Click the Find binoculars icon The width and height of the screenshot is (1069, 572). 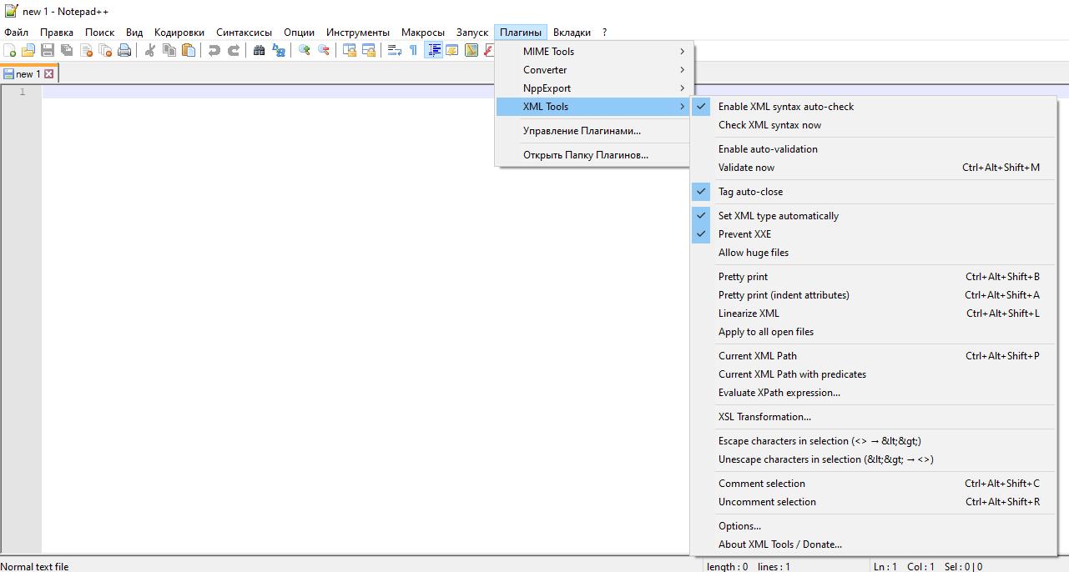pos(259,51)
